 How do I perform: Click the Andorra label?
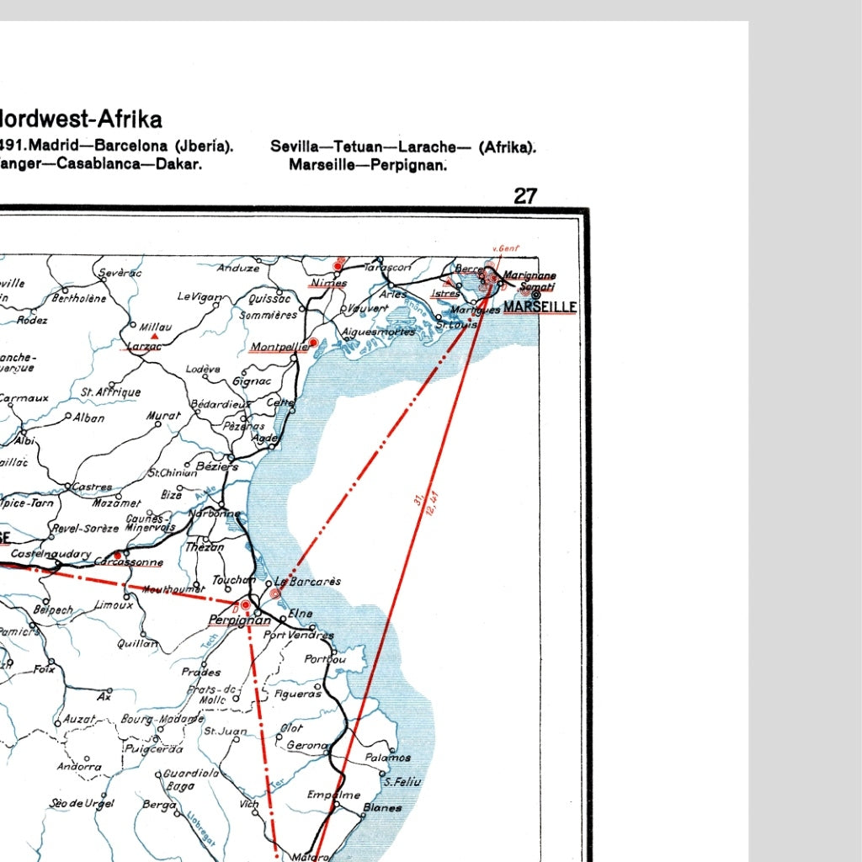[x=79, y=766]
